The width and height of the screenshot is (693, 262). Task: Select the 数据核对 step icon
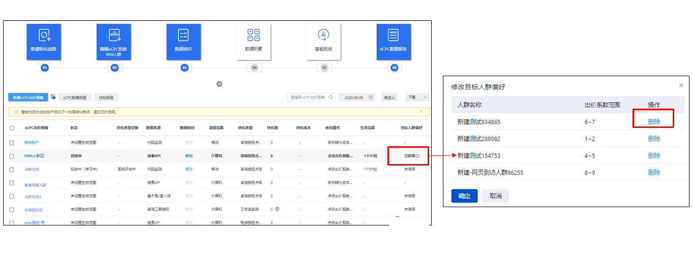pyautogui.click(x=184, y=36)
